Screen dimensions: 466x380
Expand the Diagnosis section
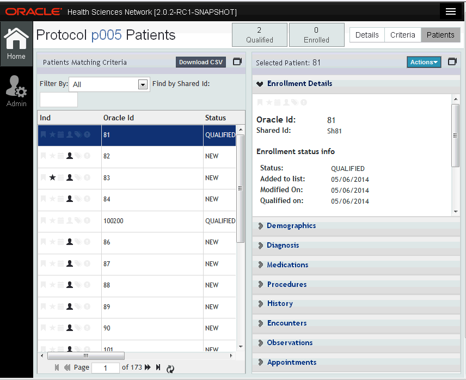261,246
